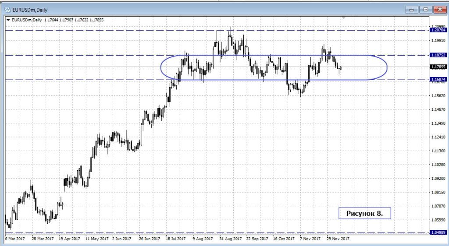Minimize the EURUSDm chart window
The height and width of the screenshot is (246, 449).
(x=412, y=8)
